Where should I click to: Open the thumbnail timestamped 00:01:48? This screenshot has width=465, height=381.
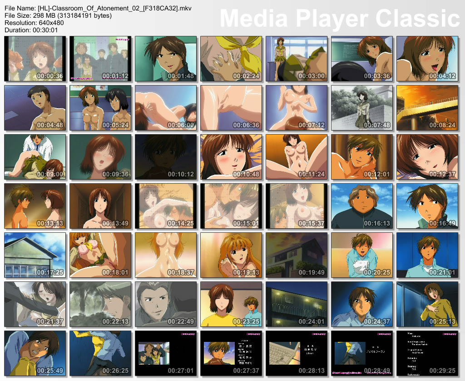(x=166, y=59)
